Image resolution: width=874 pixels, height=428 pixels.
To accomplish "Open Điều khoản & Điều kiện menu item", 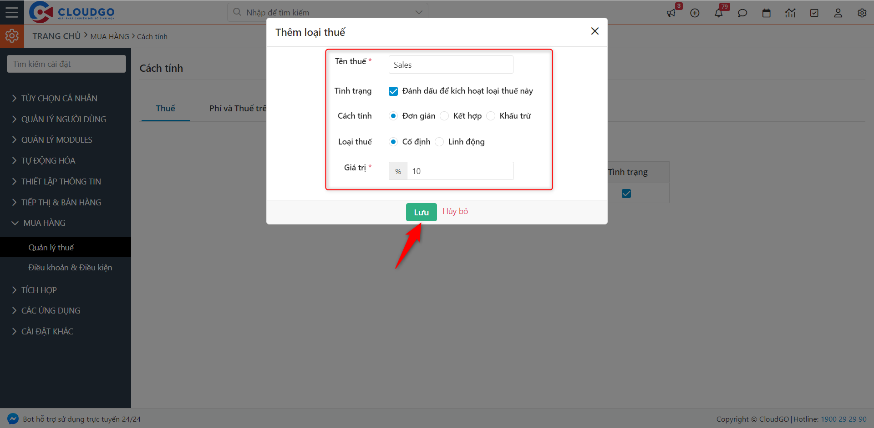I will (70, 268).
